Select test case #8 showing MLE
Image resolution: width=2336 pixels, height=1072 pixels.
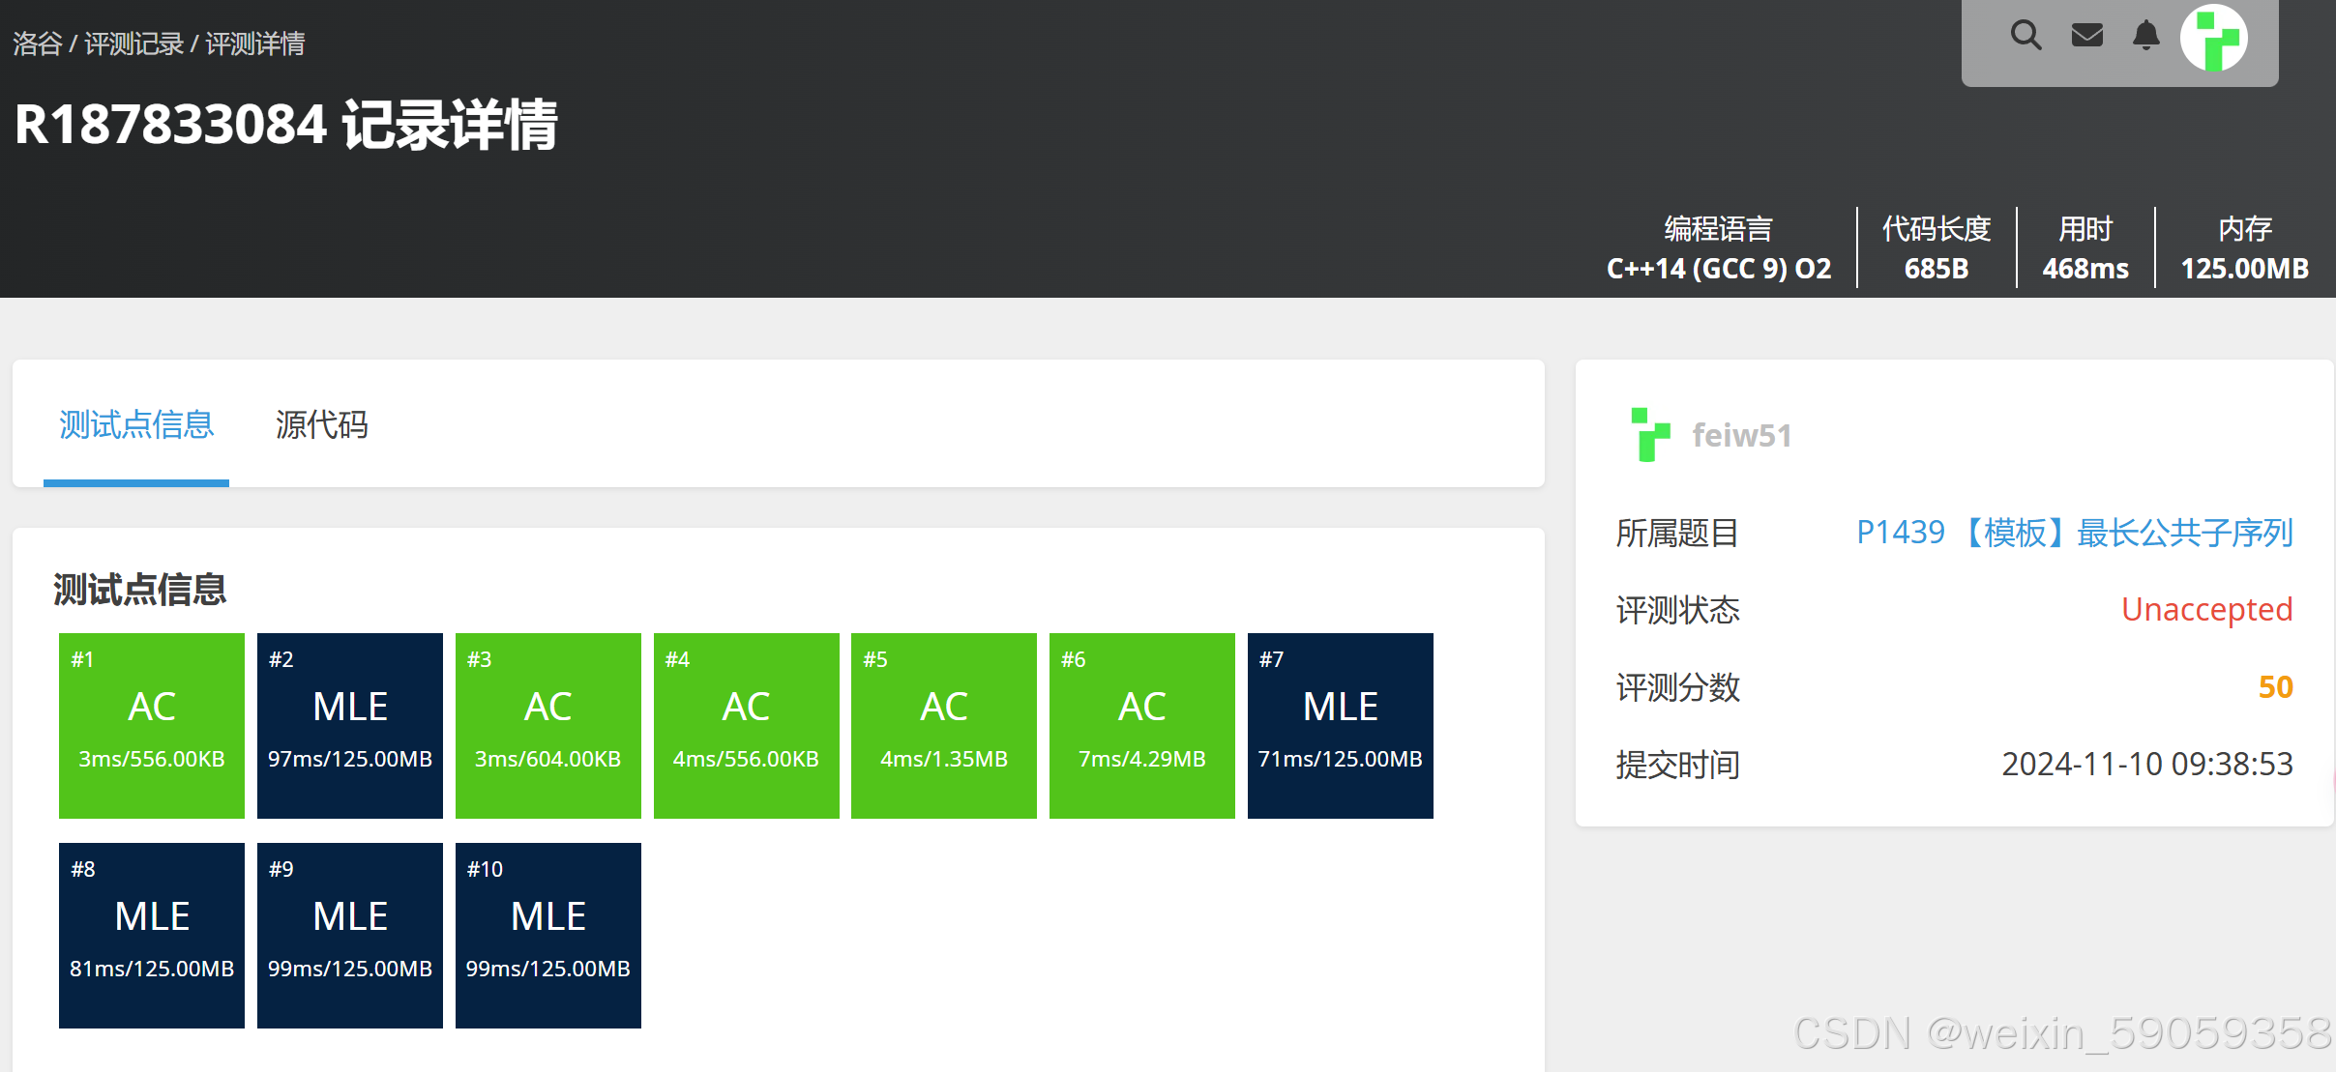tap(151, 935)
